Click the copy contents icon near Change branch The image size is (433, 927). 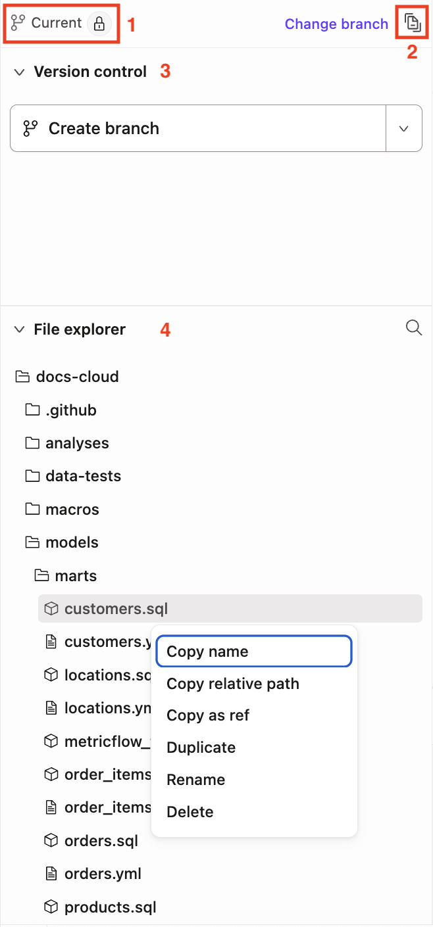(412, 22)
